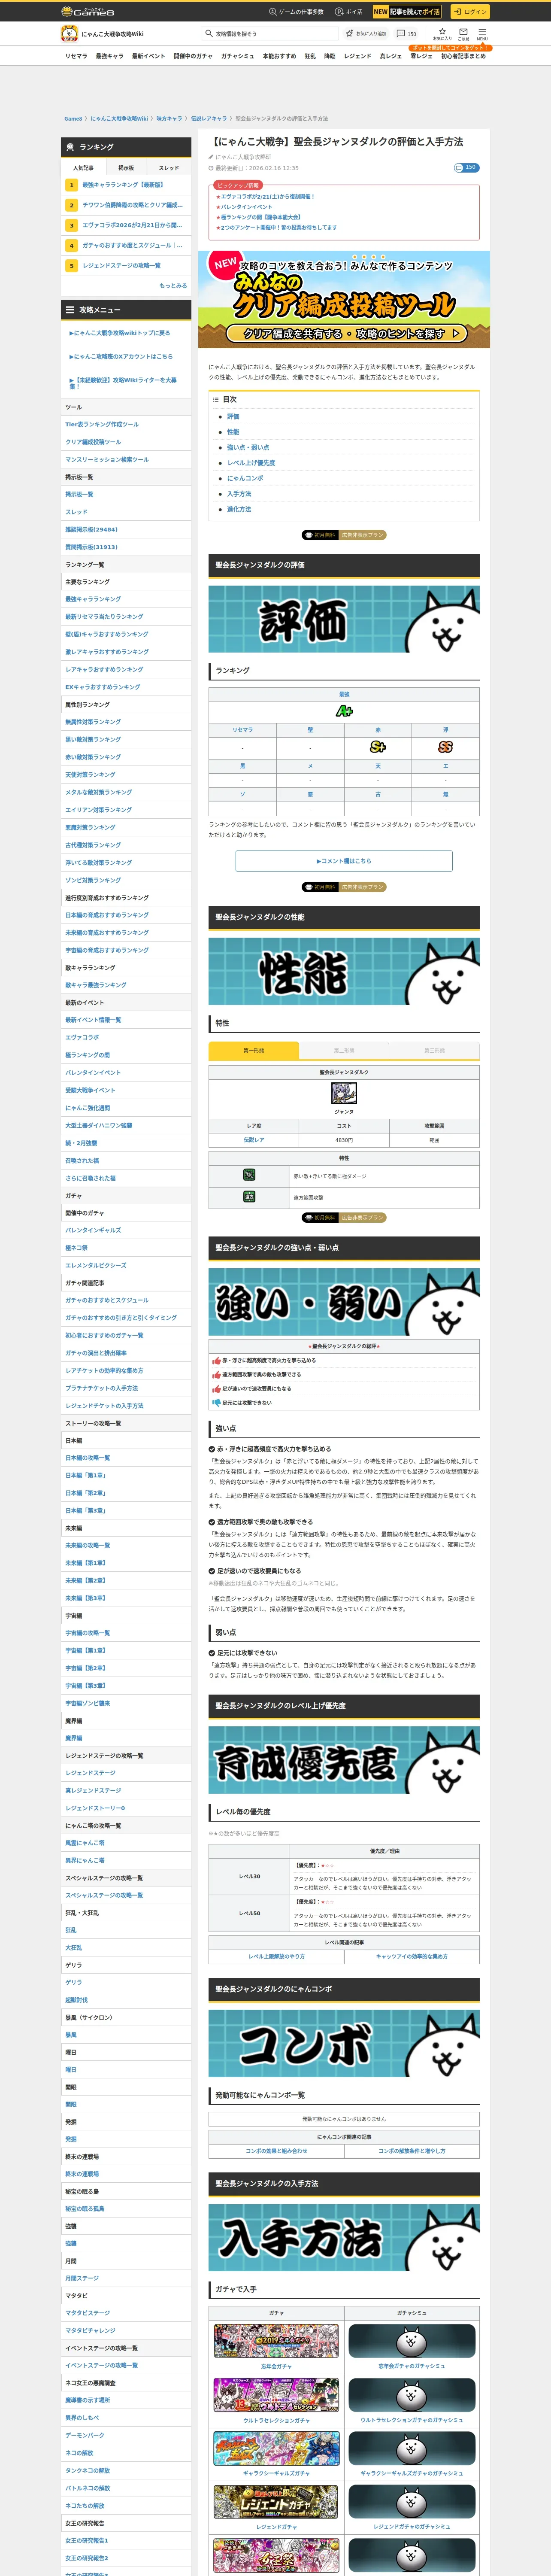This screenshot has width=551, height=2576.
Task: Click the 遠方範囲攻撃 ability icon
Action: [249, 1196]
